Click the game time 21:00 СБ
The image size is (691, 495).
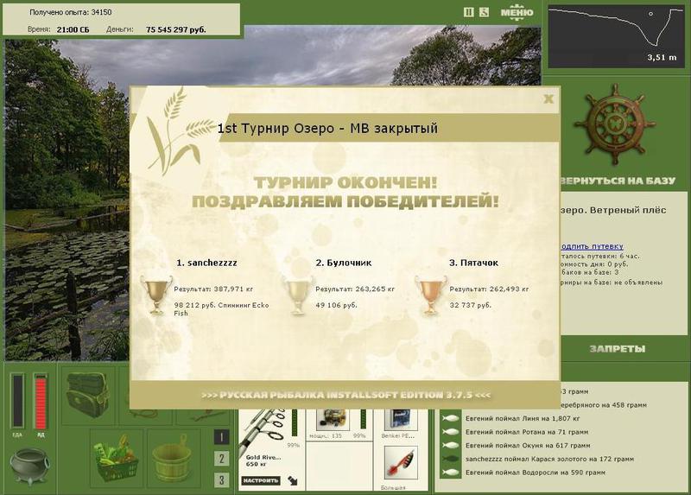point(73,29)
